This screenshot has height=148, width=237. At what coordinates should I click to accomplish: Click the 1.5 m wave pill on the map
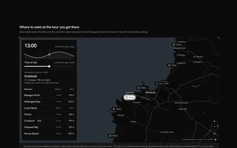pos(113,136)
